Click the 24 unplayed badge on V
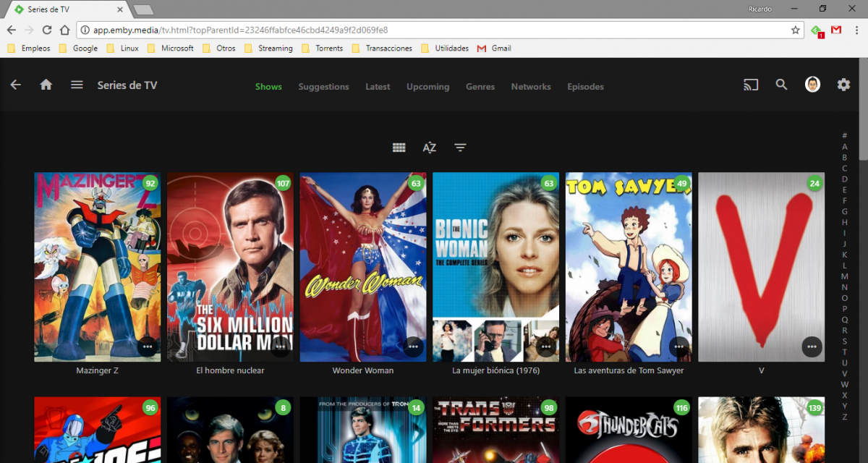The image size is (868, 463). (814, 183)
